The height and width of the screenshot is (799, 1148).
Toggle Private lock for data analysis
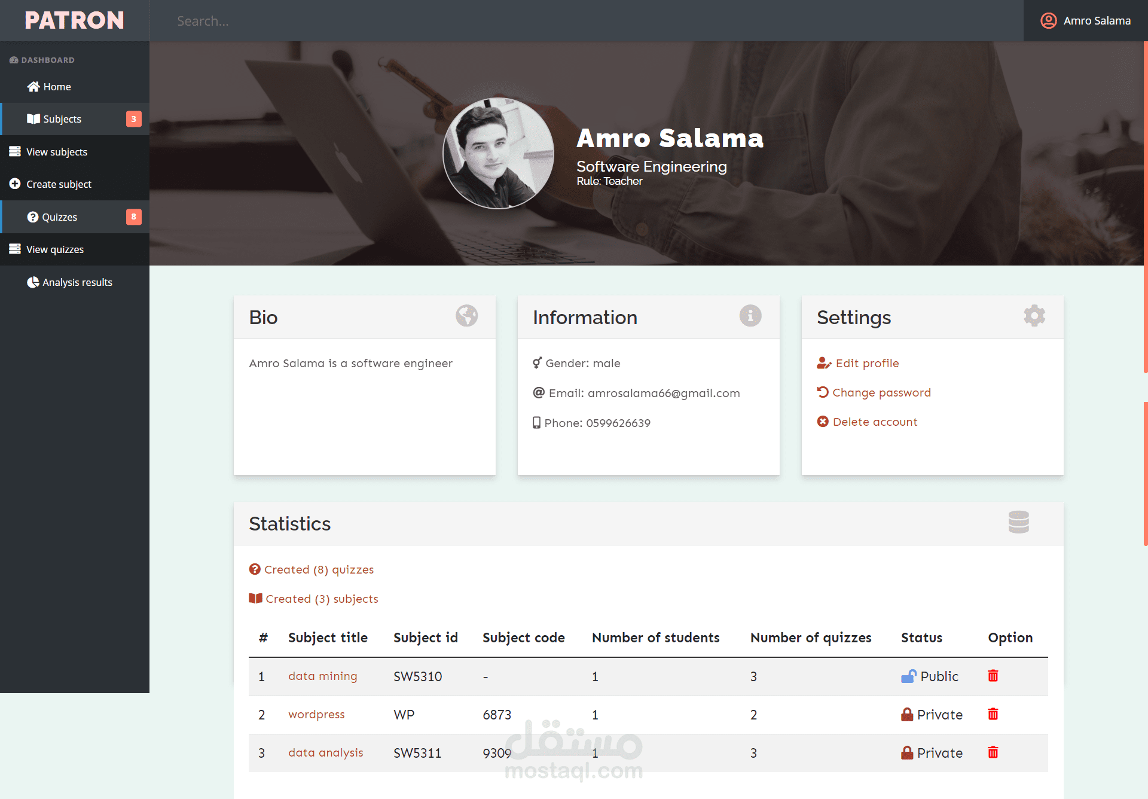click(x=907, y=753)
